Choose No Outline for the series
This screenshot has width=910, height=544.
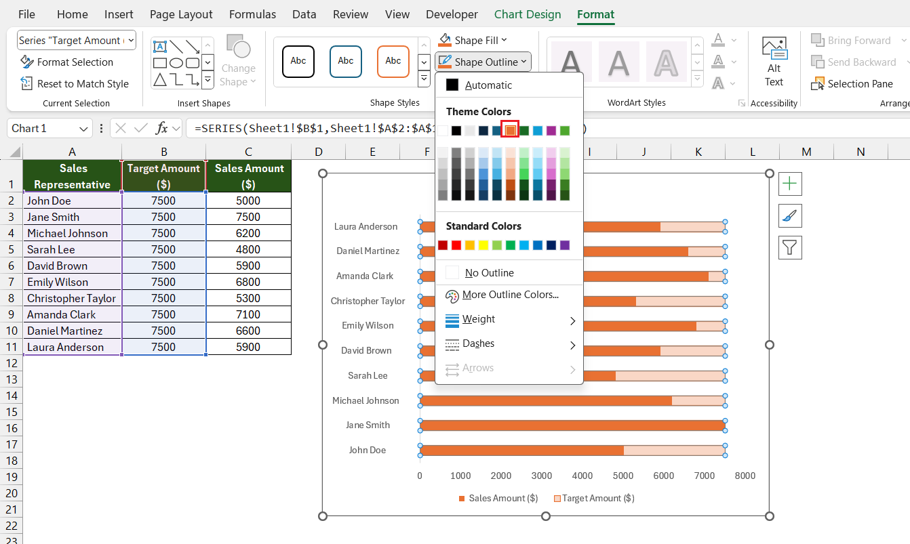pos(488,271)
